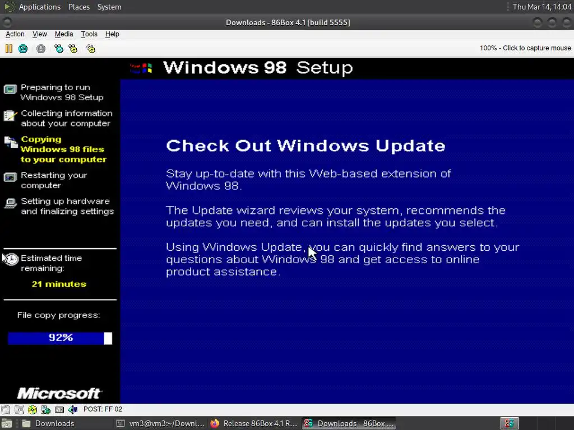
Task: Click the 86Box tray icon at taskbar right
Action: point(509,423)
